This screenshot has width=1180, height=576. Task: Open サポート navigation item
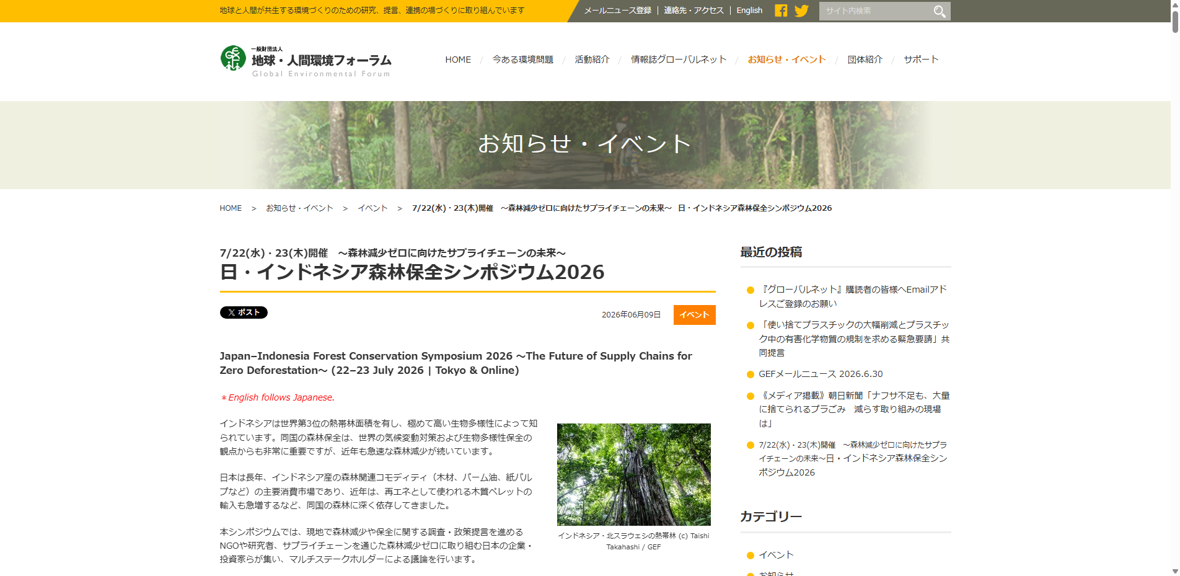(x=921, y=60)
